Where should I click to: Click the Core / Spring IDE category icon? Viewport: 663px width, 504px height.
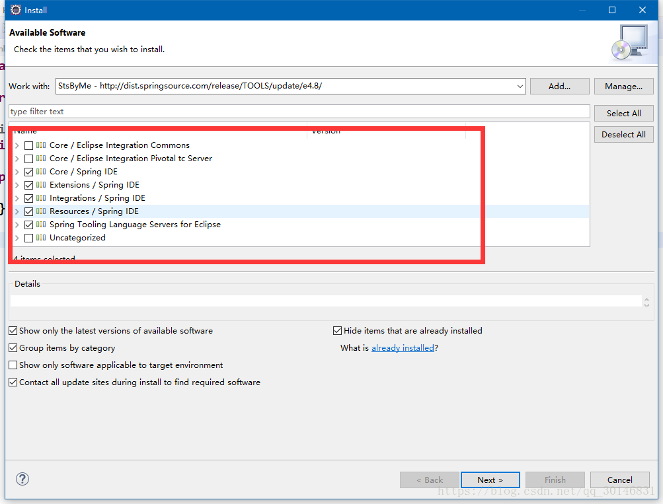41,171
